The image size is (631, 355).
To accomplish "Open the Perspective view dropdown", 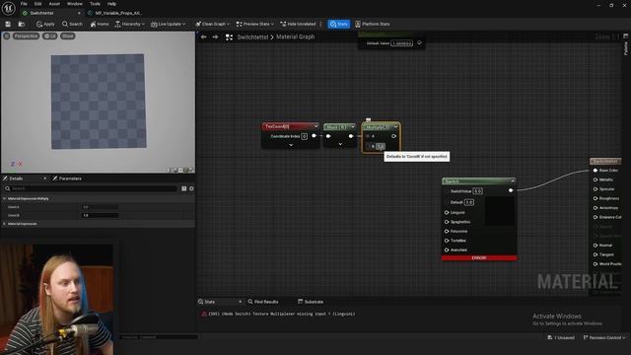I will [x=26, y=36].
